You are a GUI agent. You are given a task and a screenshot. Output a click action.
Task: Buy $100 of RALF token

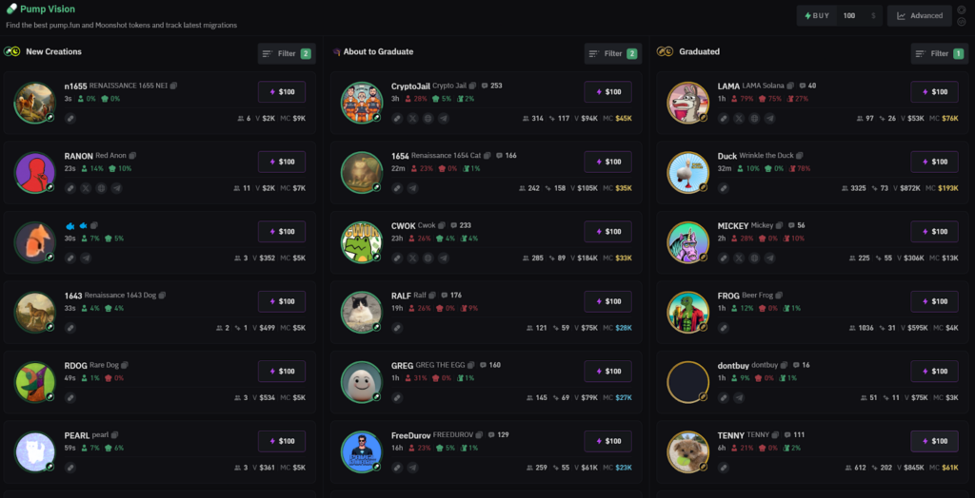(608, 301)
